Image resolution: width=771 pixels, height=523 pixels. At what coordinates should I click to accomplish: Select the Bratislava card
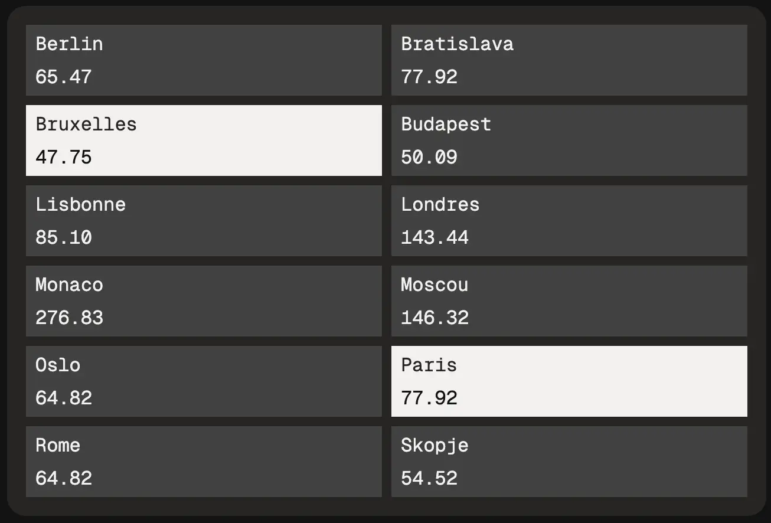(x=569, y=60)
